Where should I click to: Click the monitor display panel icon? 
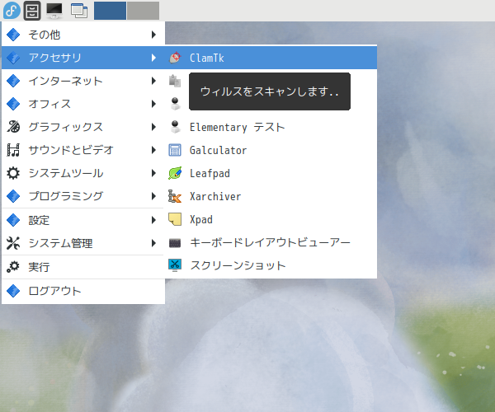tap(54, 11)
